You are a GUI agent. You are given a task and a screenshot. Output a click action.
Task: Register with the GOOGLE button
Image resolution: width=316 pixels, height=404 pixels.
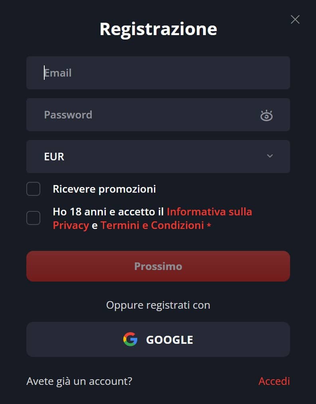[x=158, y=339]
